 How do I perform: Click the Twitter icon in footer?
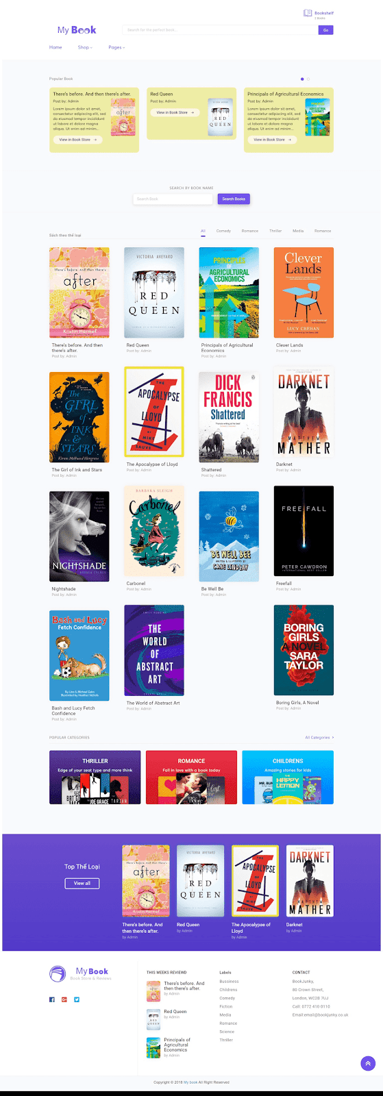77,999
